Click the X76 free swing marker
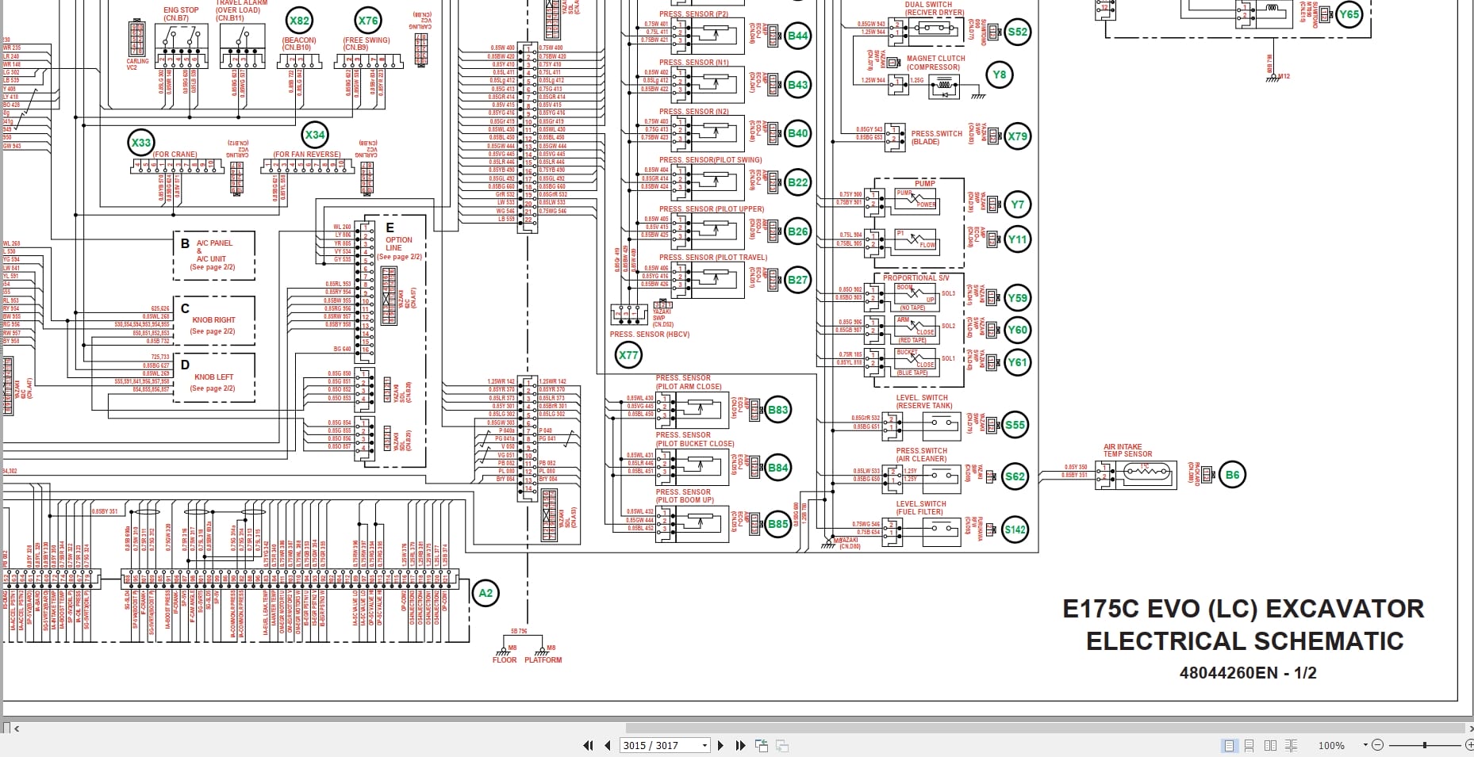Image resolution: width=1474 pixels, height=757 pixels. tap(368, 21)
